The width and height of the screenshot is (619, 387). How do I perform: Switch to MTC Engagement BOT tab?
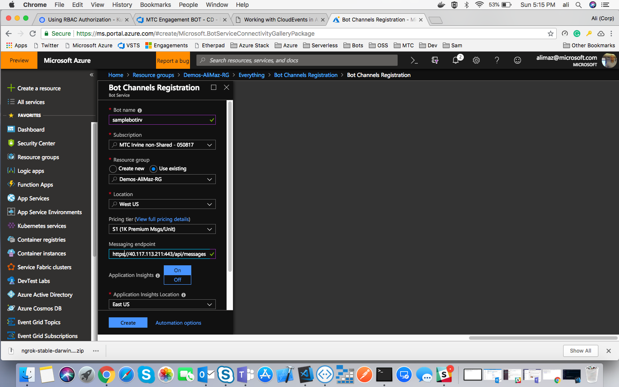tap(181, 20)
